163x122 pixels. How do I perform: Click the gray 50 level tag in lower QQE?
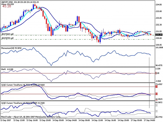click(x=156, y=111)
